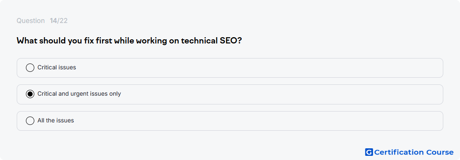This screenshot has height=160, width=460.
Task: Click the filled dot inside the selected radio
Action: coord(30,94)
